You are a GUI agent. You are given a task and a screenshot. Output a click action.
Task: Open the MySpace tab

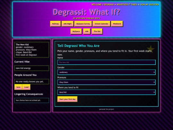tap(76, 31)
